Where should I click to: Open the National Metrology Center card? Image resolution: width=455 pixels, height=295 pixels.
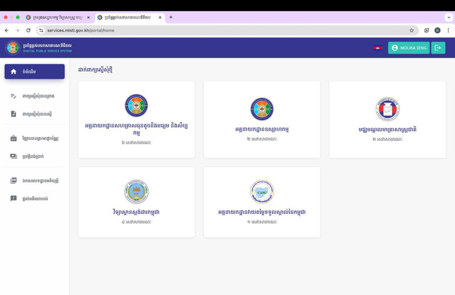point(387,120)
